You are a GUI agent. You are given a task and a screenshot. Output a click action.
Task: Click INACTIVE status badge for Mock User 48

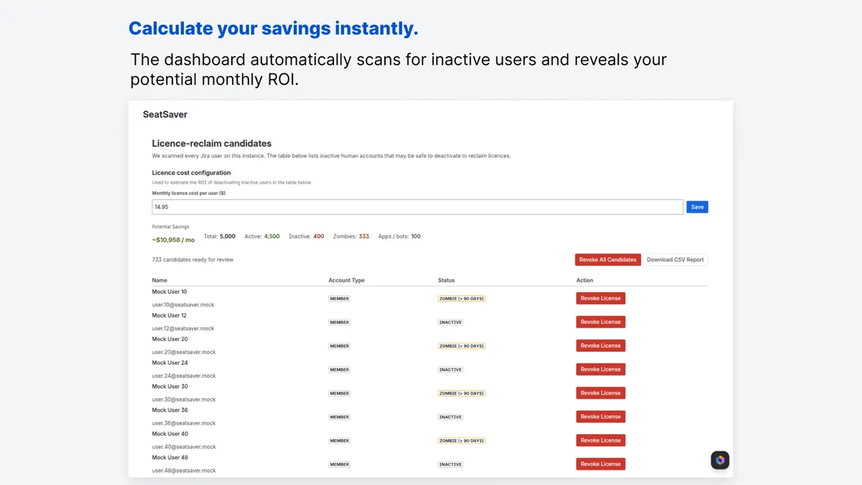pyautogui.click(x=450, y=464)
